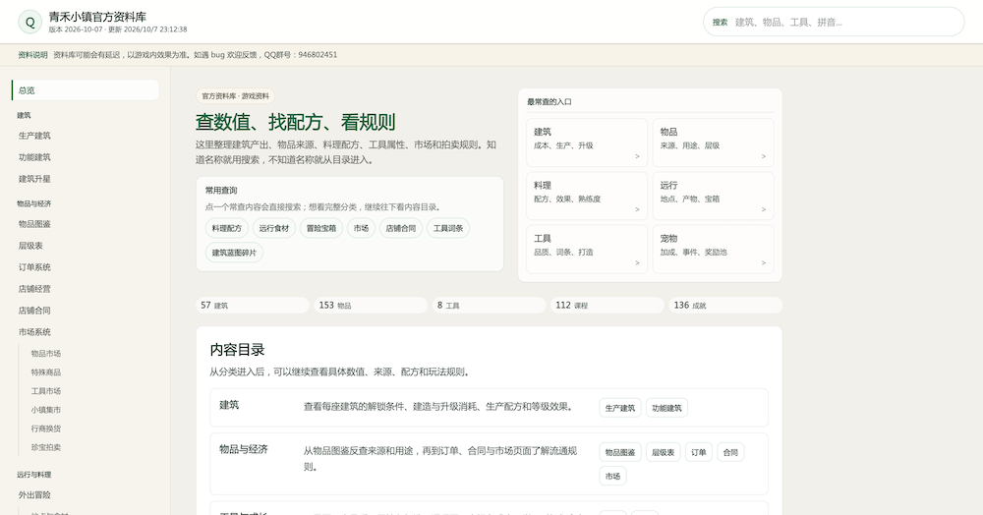
Task: Click 生产建筑 tag in 建筑 row
Action: tap(620, 408)
